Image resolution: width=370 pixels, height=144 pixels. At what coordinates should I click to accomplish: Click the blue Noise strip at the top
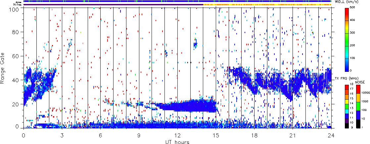[x=177, y=1]
